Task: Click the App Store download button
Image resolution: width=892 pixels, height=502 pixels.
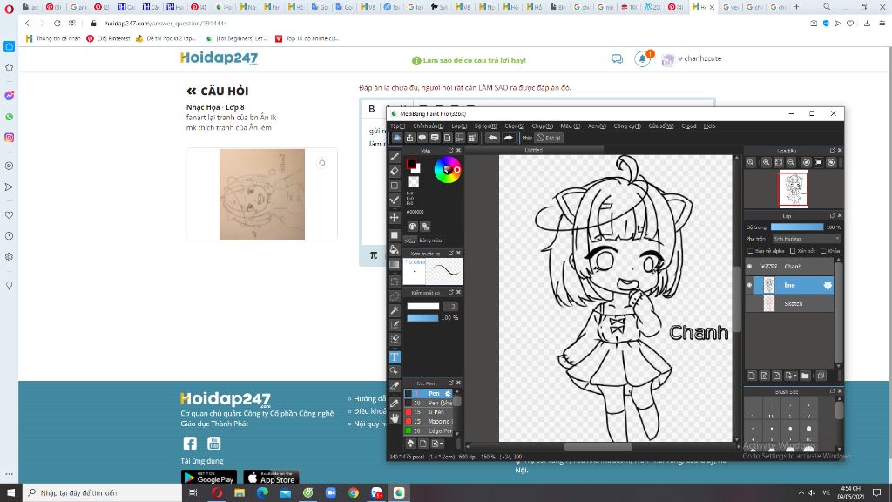Action: [x=272, y=478]
